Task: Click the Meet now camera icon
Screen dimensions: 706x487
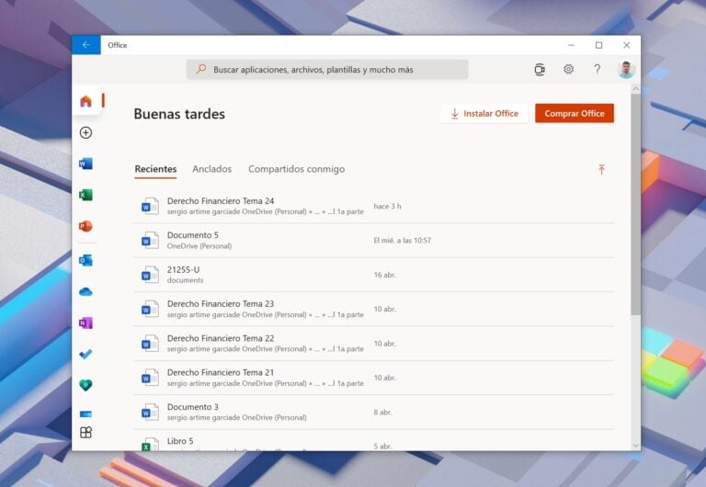Action: 540,69
